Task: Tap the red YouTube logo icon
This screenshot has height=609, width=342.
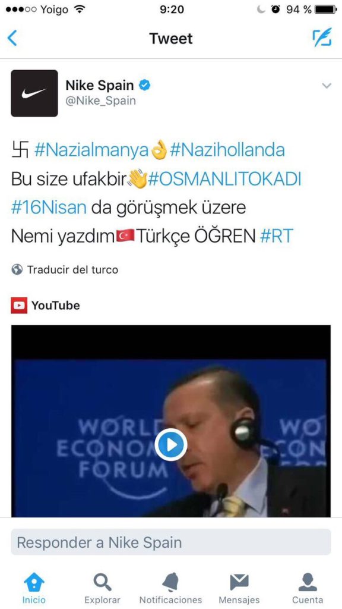Action: (x=19, y=306)
